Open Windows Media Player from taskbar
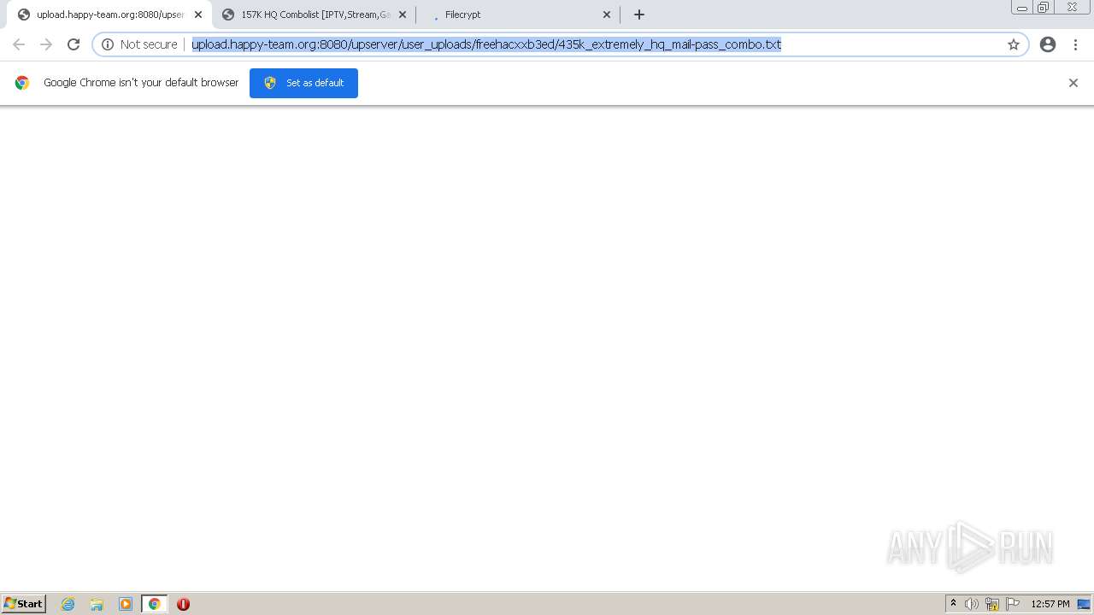Image resolution: width=1094 pixels, height=615 pixels. pos(126,604)
